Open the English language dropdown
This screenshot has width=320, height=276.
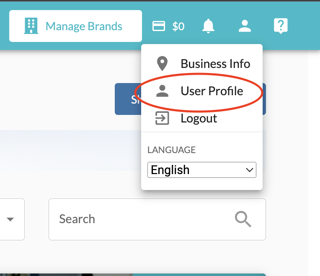tap(201, 170)
